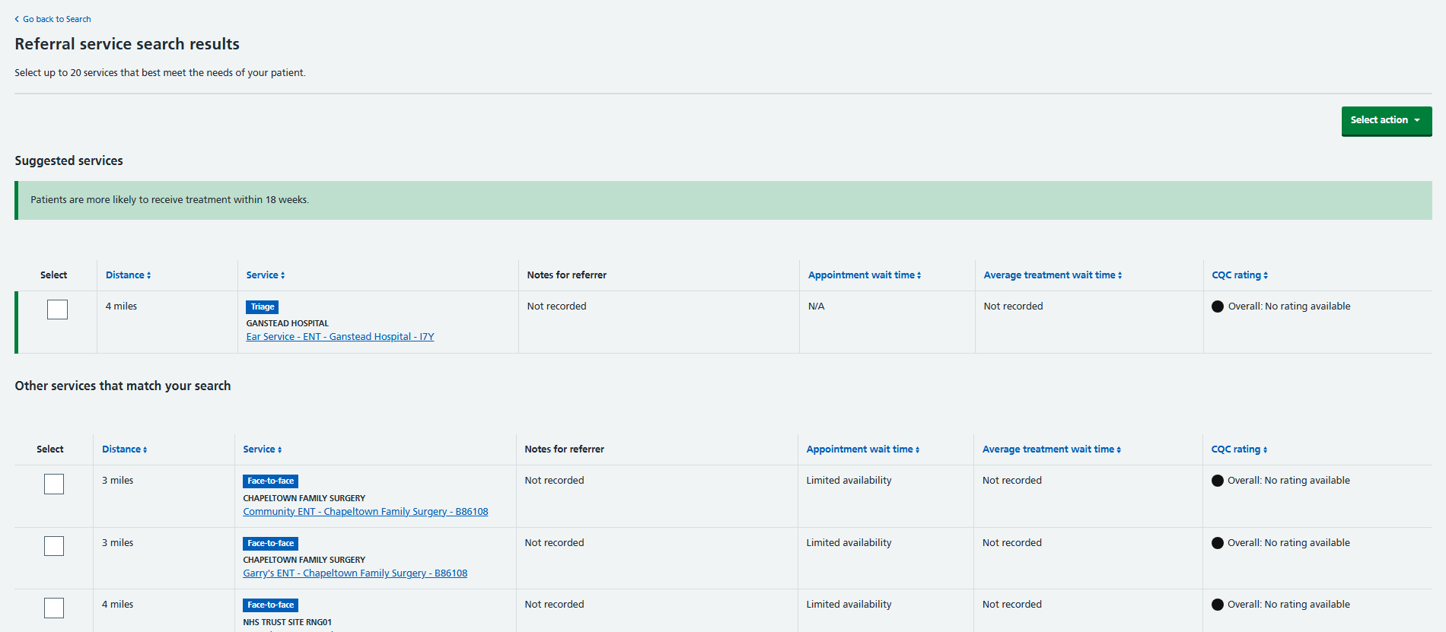Sort suggested services by Appointment wait time

[865, 275]
